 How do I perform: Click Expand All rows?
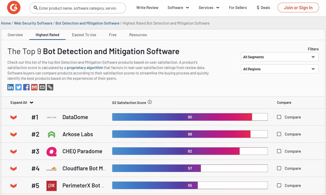coord(22,103)
